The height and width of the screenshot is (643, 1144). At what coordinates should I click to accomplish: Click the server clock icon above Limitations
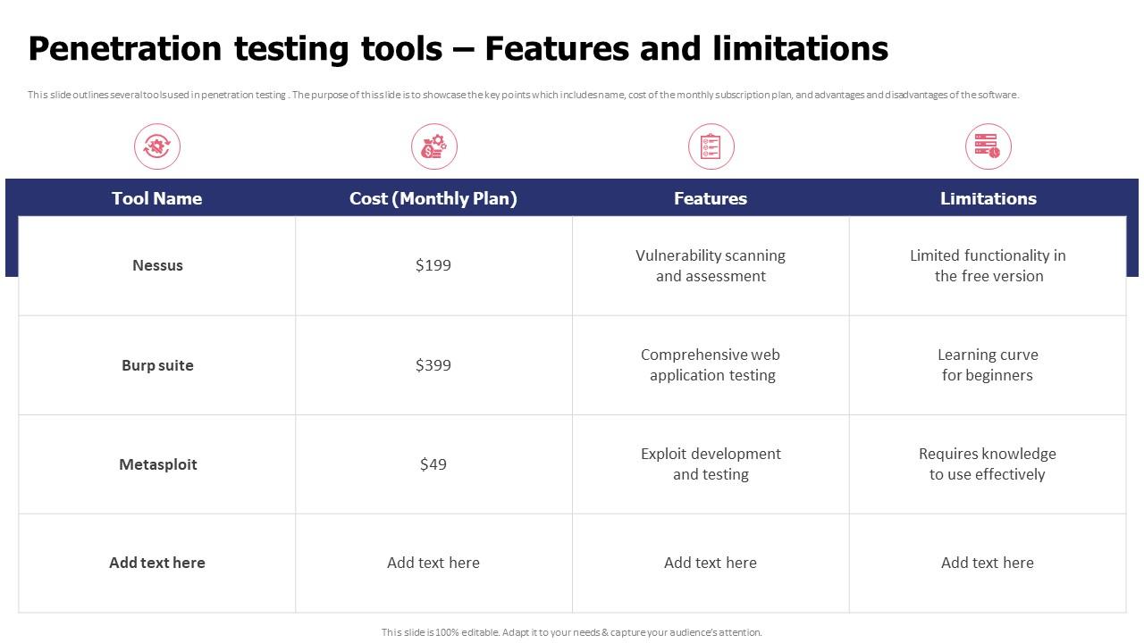(988, 146)
